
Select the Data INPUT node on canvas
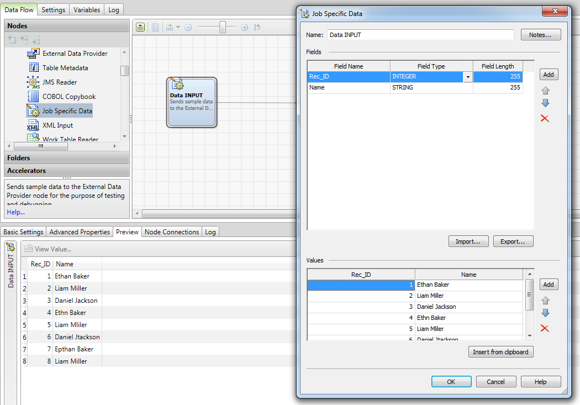[192, 102]
